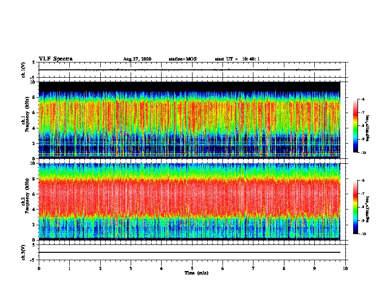This screenshot has height=301, width=389.
Task: Click the ch.1 spectrogram color bar
Action: 355,126
